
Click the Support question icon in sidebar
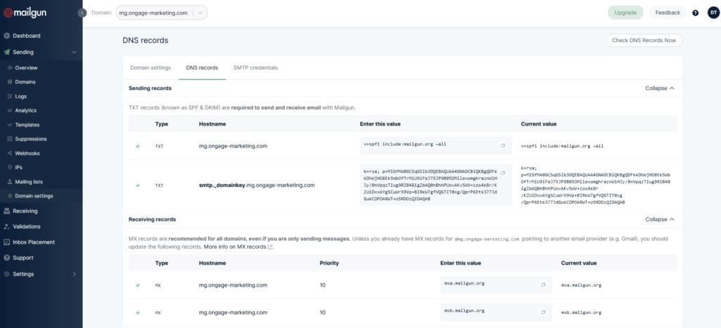pyautogui.click(x=7, y=258)
